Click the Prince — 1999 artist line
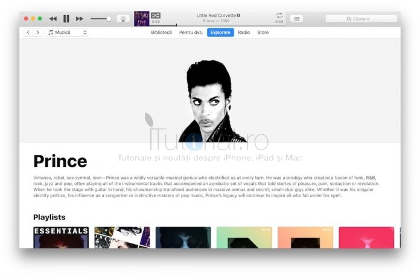 coord(216,21)
